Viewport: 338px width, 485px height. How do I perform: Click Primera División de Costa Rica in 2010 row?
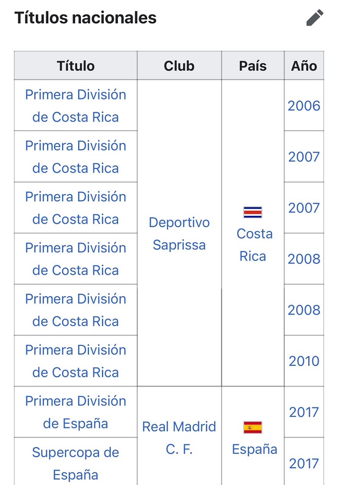pos(76,361)
